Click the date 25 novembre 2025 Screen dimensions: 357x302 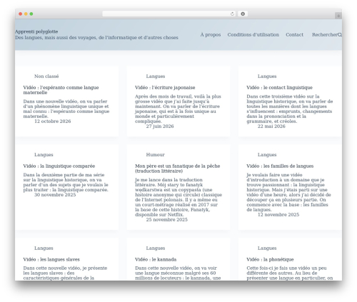click(167, 220)
